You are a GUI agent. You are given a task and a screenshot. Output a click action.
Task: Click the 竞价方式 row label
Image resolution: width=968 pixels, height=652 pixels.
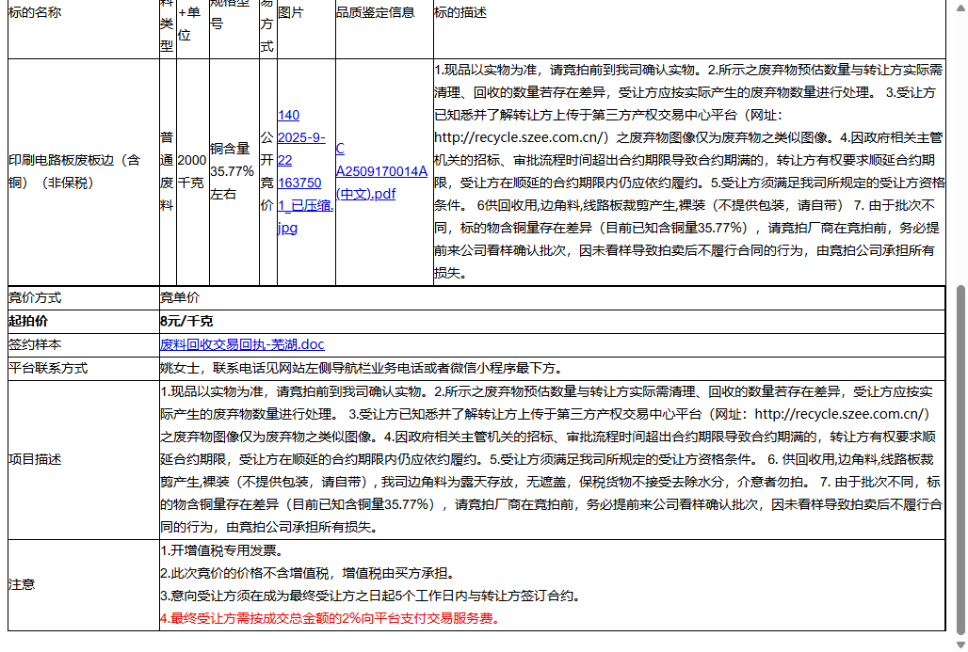click(35, 298)
